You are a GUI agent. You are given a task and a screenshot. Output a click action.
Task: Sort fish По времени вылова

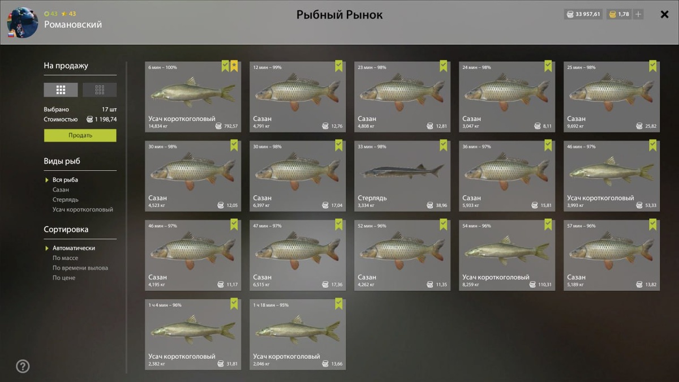80,268
